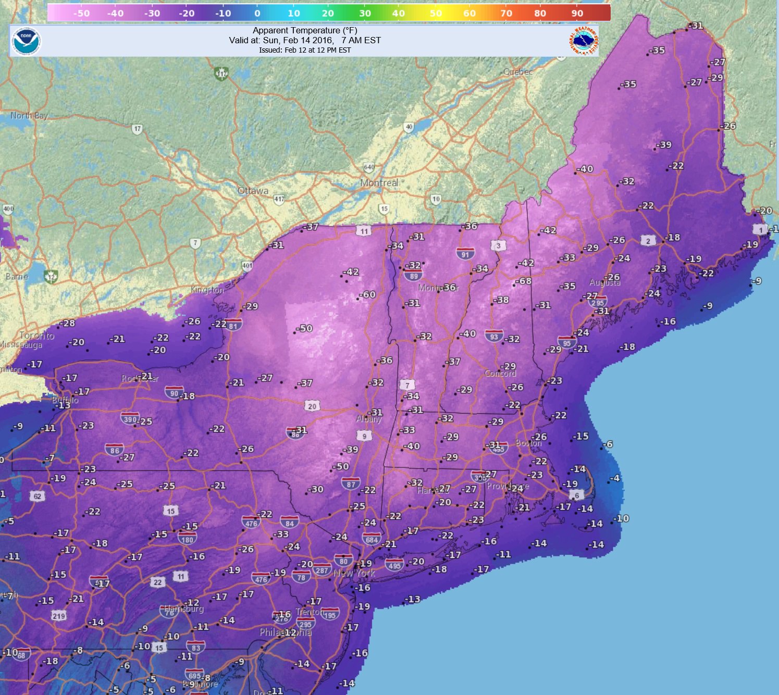
Task: Select the Interstate 86 shield in western New York
Action: pyautogui.click(x=114, y=449)
